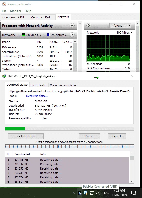Click the N. column header
142x198 pixels.
9,154
